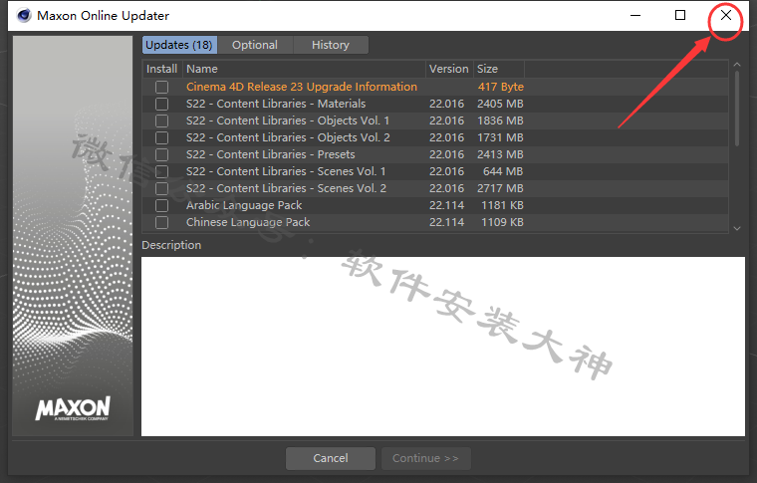Check Cinema 4D Release 23 Upgrade Information box

161,87
